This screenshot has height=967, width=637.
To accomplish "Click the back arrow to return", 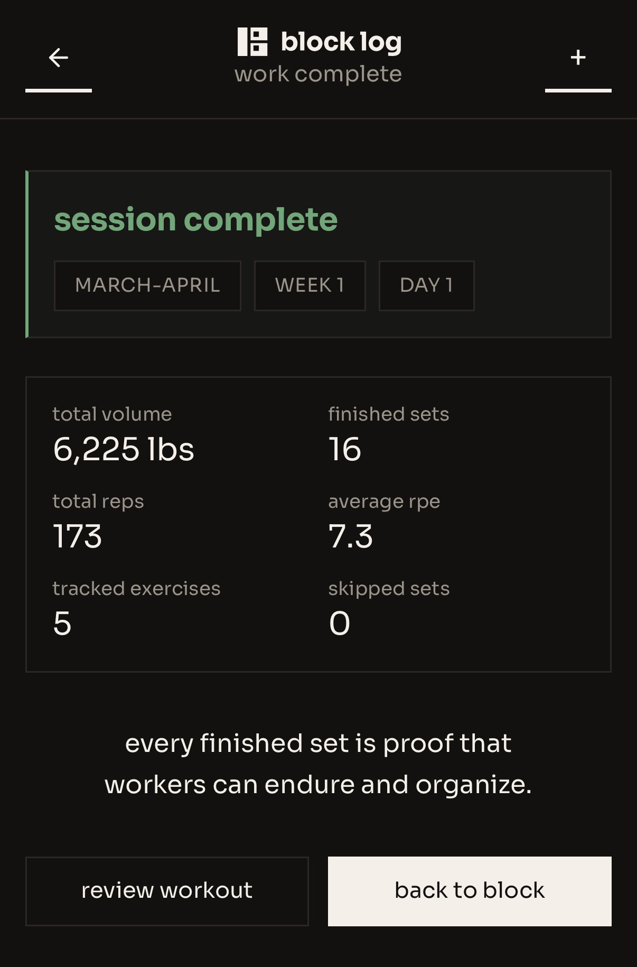I will point(58,57).
